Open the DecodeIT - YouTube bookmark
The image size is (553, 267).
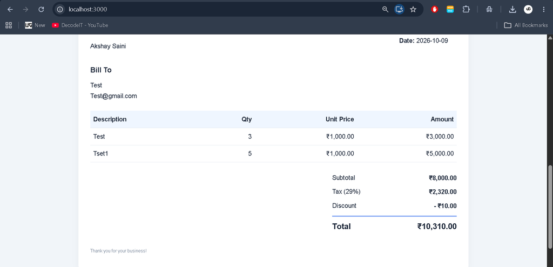click(80, 25)
